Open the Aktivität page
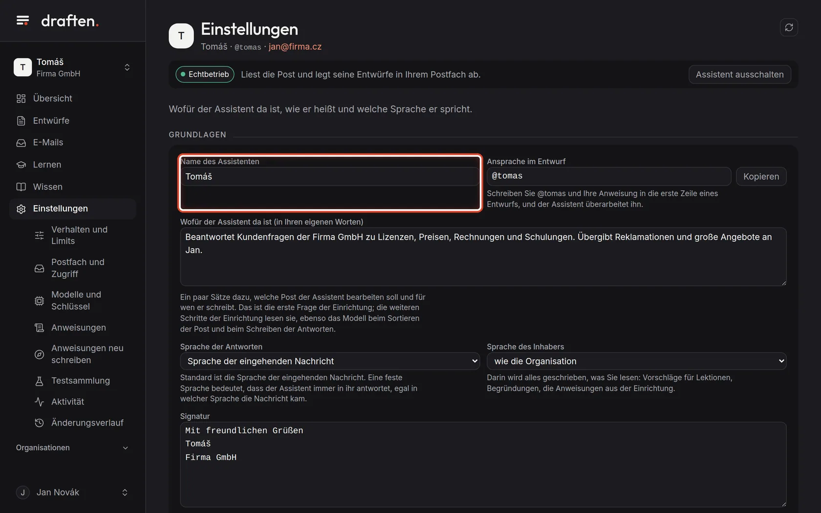This screenshot has width=821, height=513. pos(82,402)
